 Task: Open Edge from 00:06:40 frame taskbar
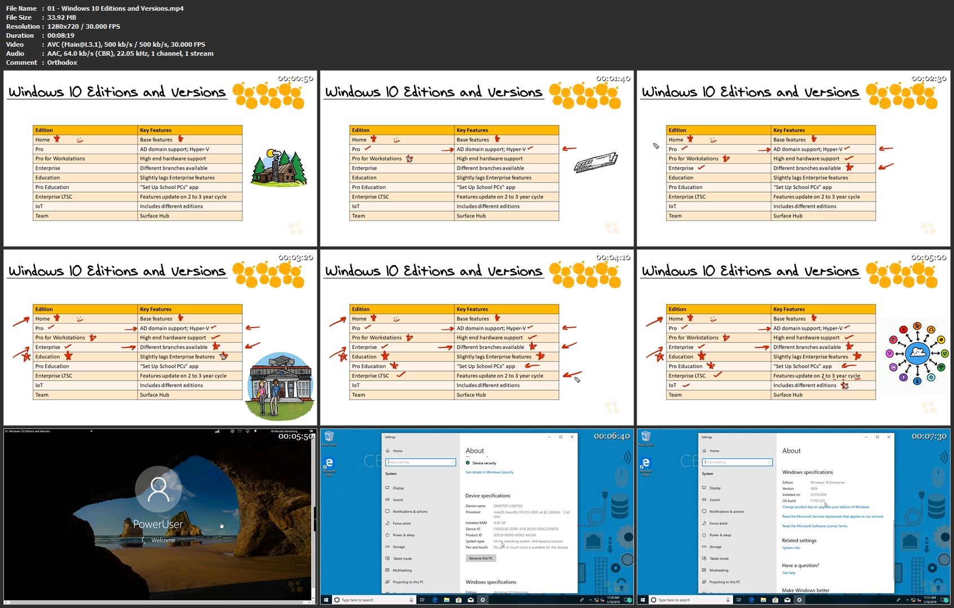coord(434,600)
